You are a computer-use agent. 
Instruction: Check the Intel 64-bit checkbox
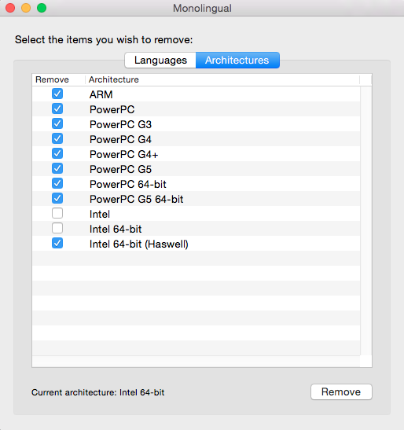point(57,229)
